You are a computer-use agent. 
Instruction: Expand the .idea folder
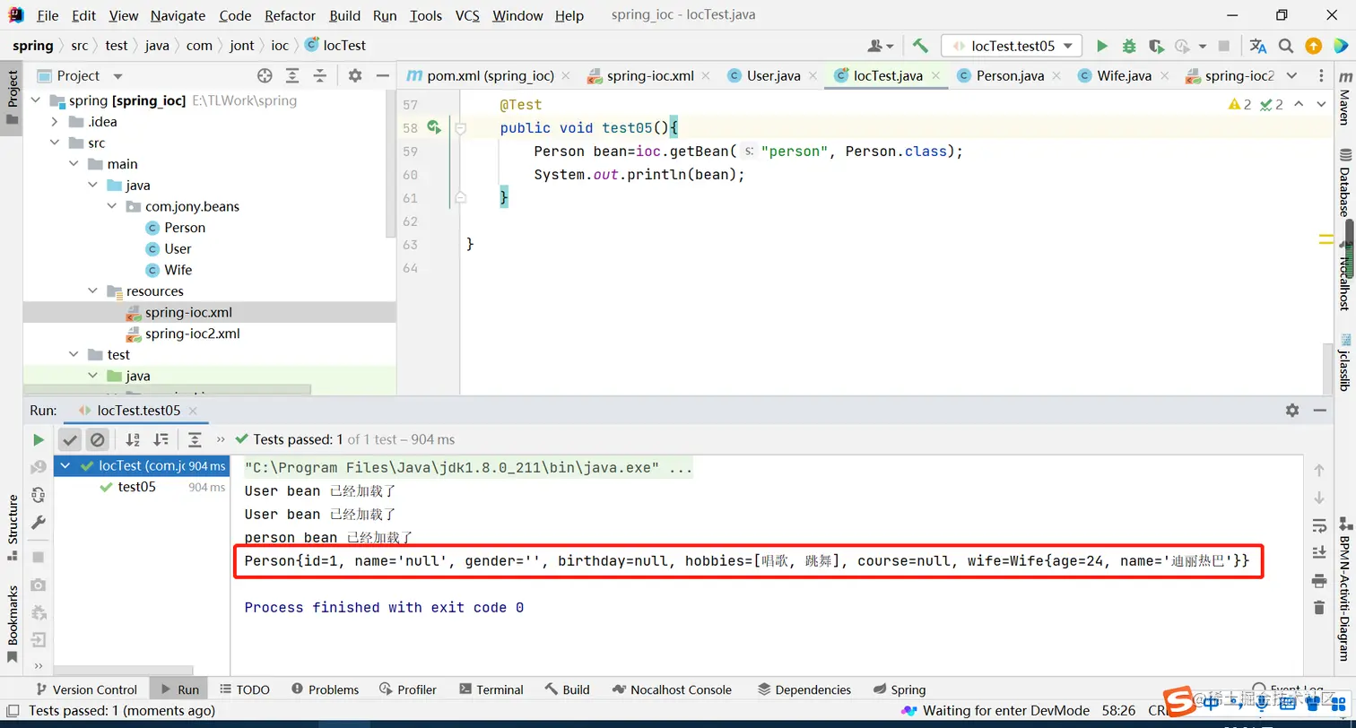coord(55,122)
